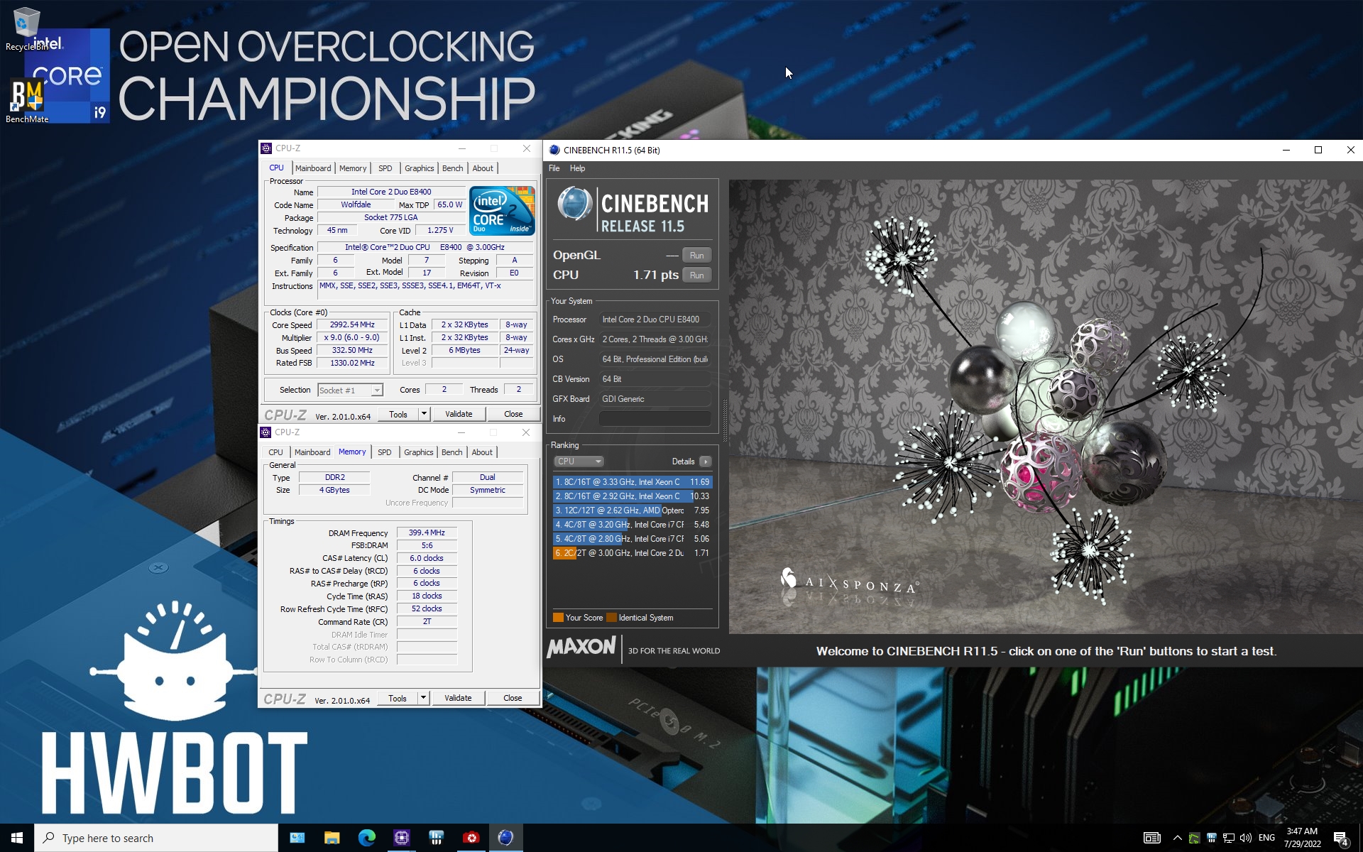The image size is (1363, 852).
Task: Click the Windows taskbar search box
Action: click(x=156, y=838)
